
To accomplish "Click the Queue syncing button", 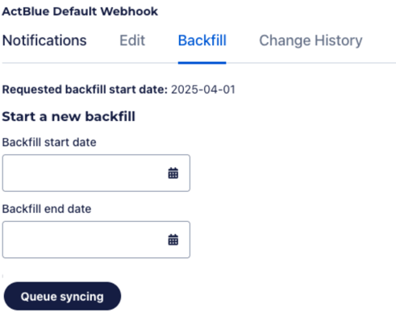I will (62, 296).
